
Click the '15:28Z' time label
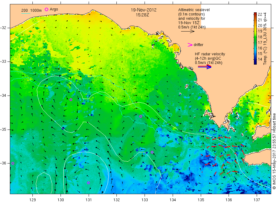(142, 15)
